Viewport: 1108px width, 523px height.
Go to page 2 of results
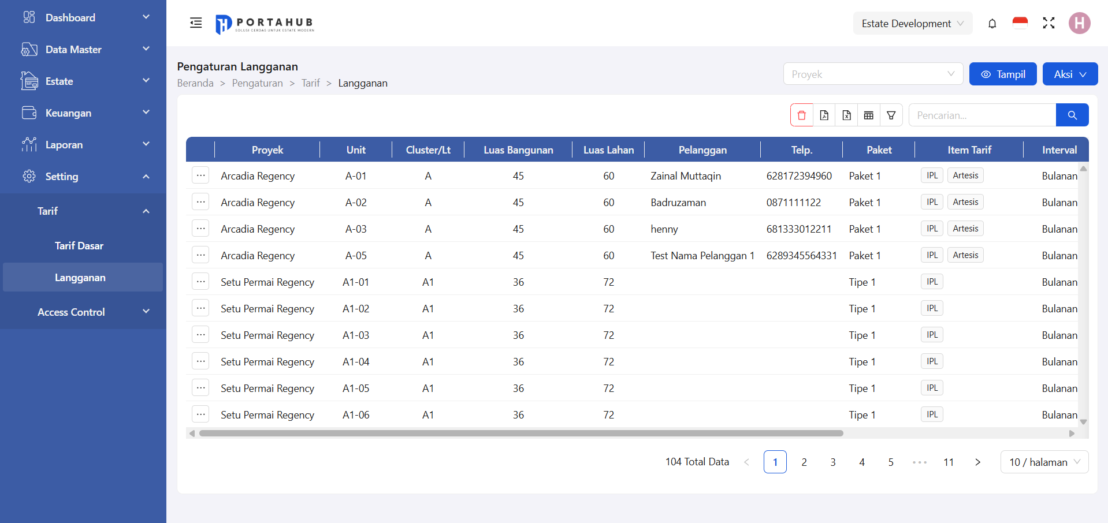click(804, 462)
